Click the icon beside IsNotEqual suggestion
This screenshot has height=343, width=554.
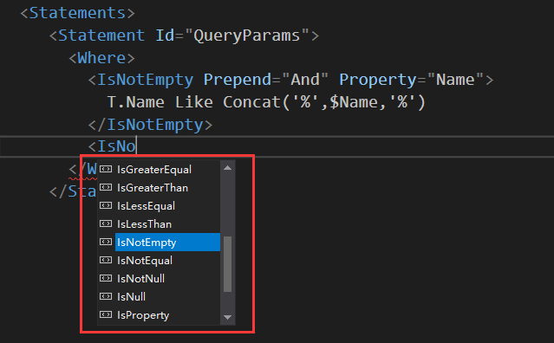point(106,260)
